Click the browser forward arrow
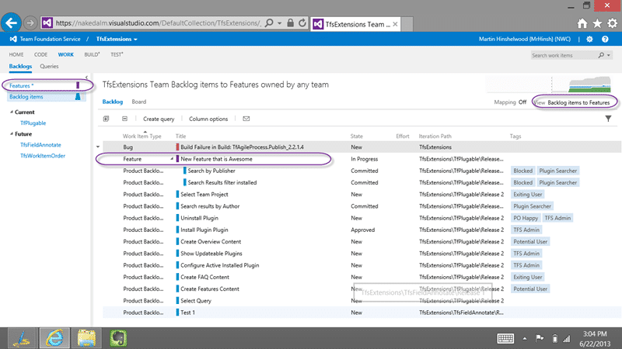Viewport: 622px width, 349px height. (30, 23)
